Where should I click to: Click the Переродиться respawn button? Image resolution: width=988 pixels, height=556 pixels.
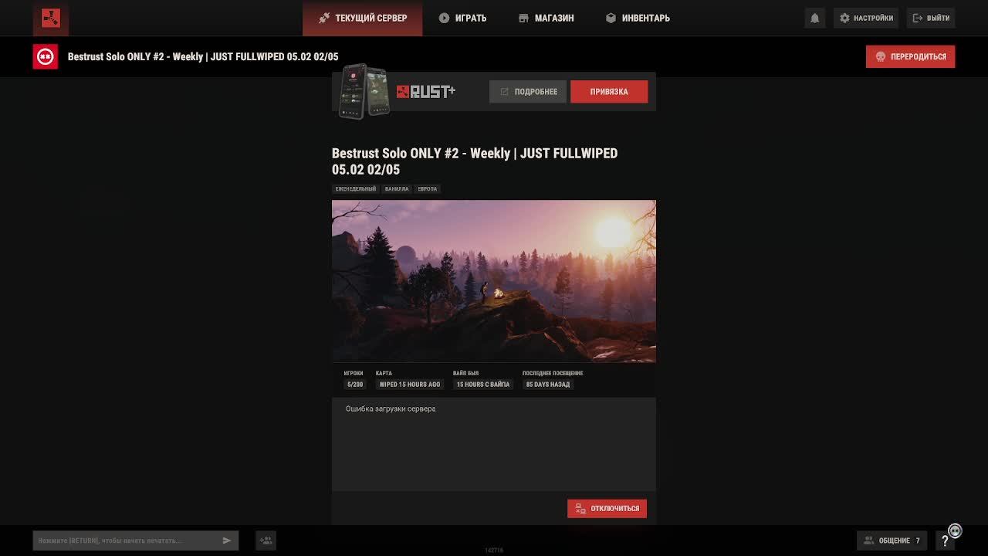click(910, 56)
